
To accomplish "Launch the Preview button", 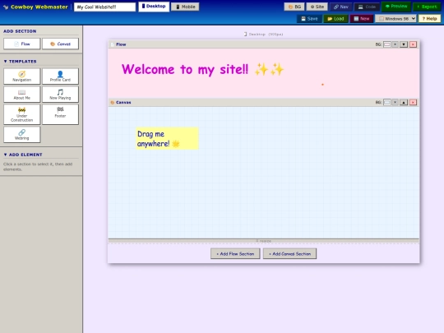I will point(395,7).
